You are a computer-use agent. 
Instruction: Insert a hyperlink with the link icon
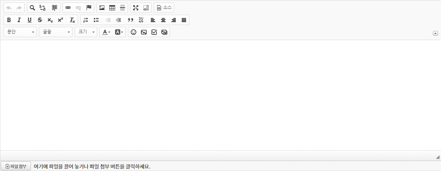[68, 8]
